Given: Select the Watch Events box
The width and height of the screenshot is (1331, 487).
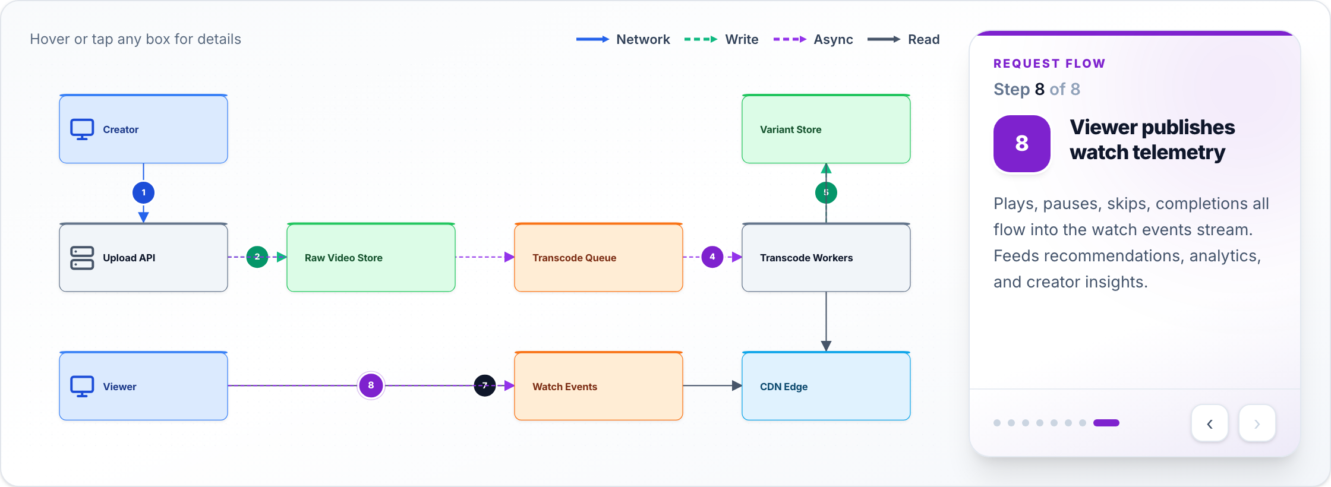Looking at the screenshot, I should click(x=598, y=386).
